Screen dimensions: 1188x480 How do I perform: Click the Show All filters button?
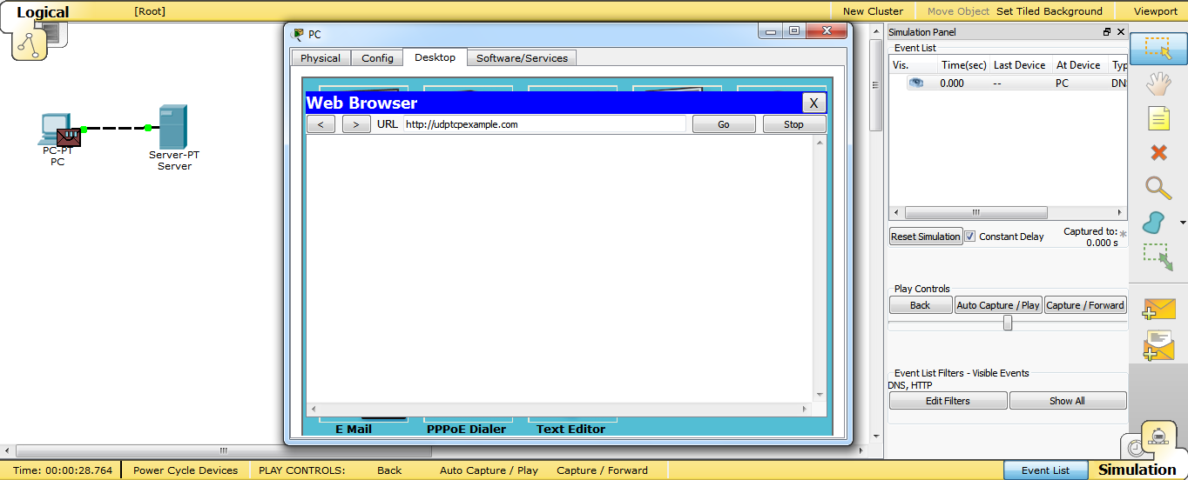pyautogui.click(x=1067, y=401)
